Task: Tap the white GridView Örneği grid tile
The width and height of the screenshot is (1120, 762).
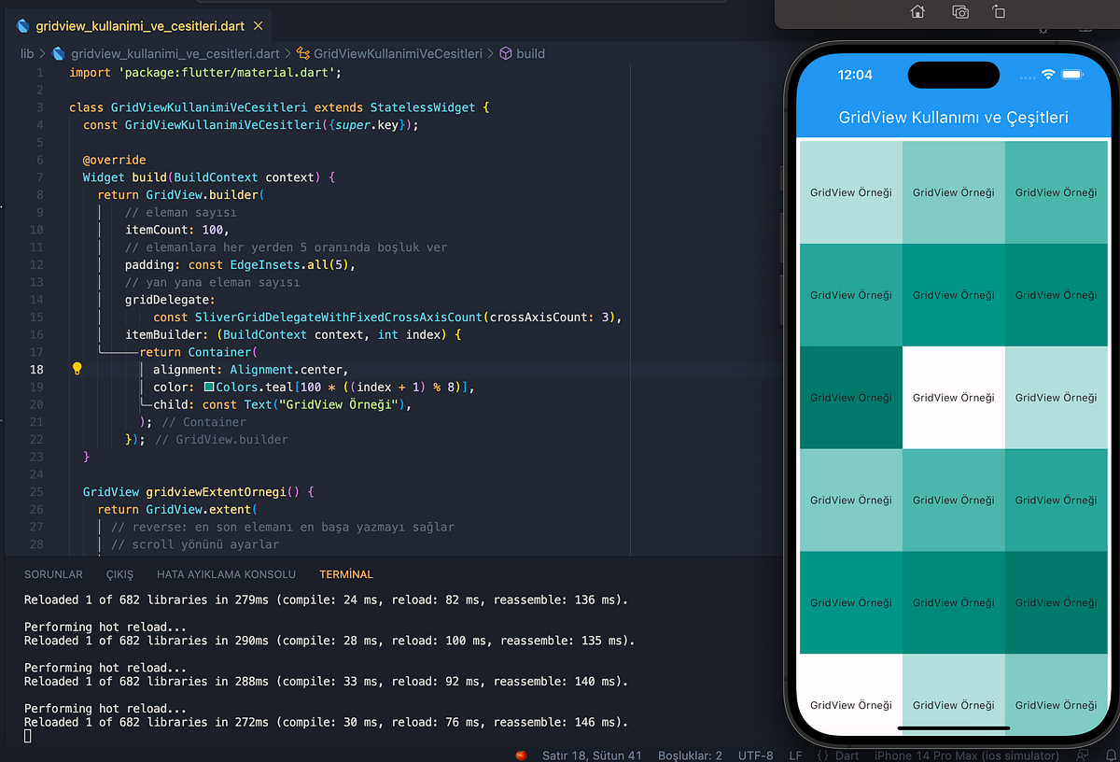Action: tap(953, 397)
